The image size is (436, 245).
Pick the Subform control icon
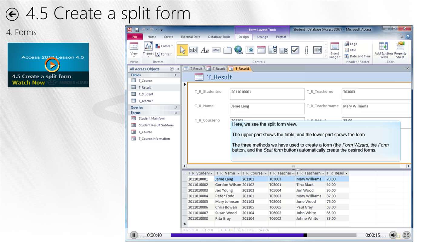pyautogui.click(x=317, y=50)
